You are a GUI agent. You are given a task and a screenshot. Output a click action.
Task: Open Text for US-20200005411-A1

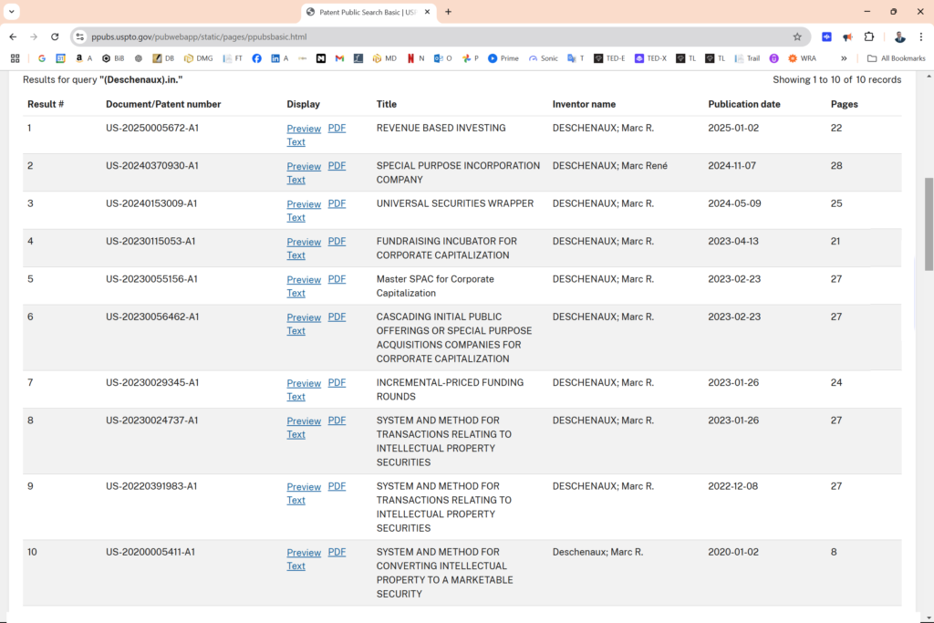tap(296, 566)
